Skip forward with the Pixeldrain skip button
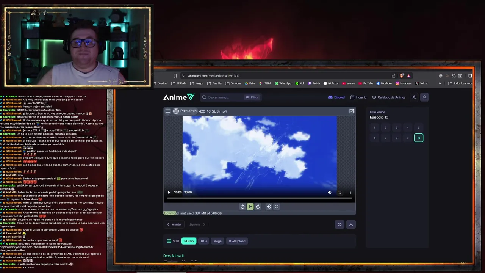The width and height of the screenshot is (485, 273). pyautogui.click(x=258, y=207)
